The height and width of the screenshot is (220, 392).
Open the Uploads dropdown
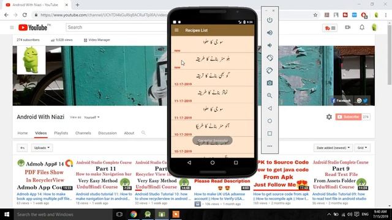click(x=42, y=148)
